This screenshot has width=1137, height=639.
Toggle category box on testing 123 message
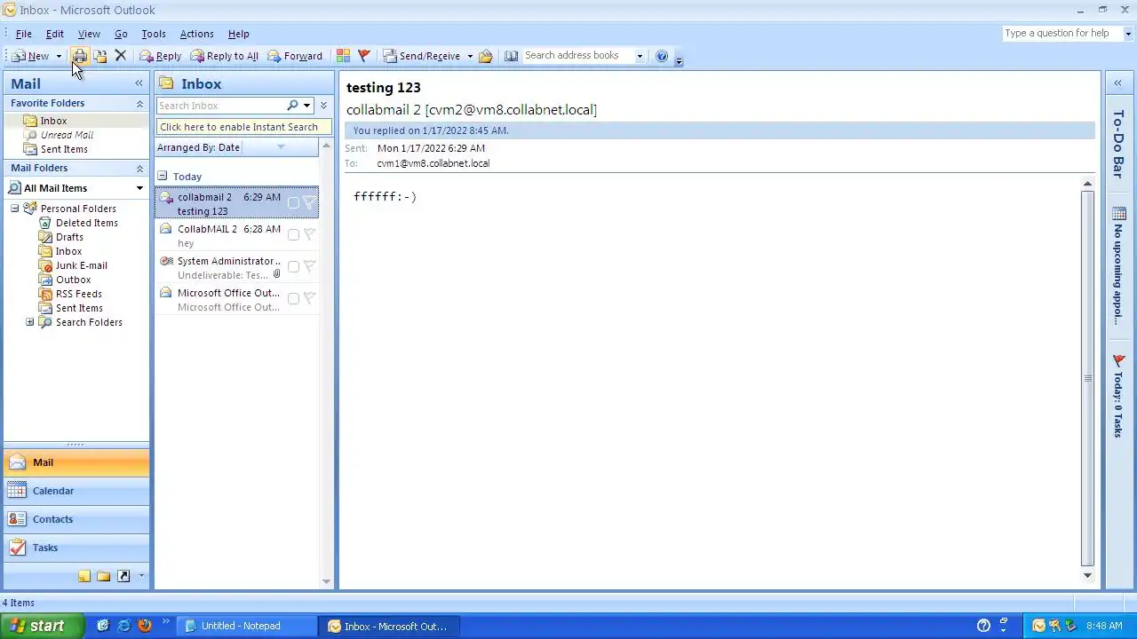(x=293, y=203)
